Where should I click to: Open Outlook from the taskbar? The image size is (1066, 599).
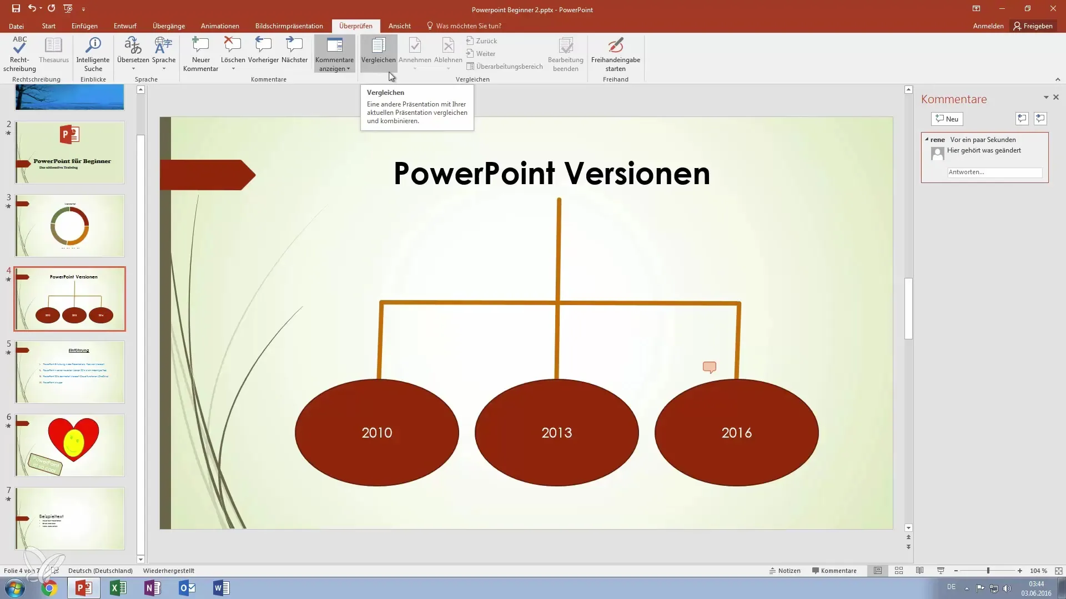click(187, 588)
